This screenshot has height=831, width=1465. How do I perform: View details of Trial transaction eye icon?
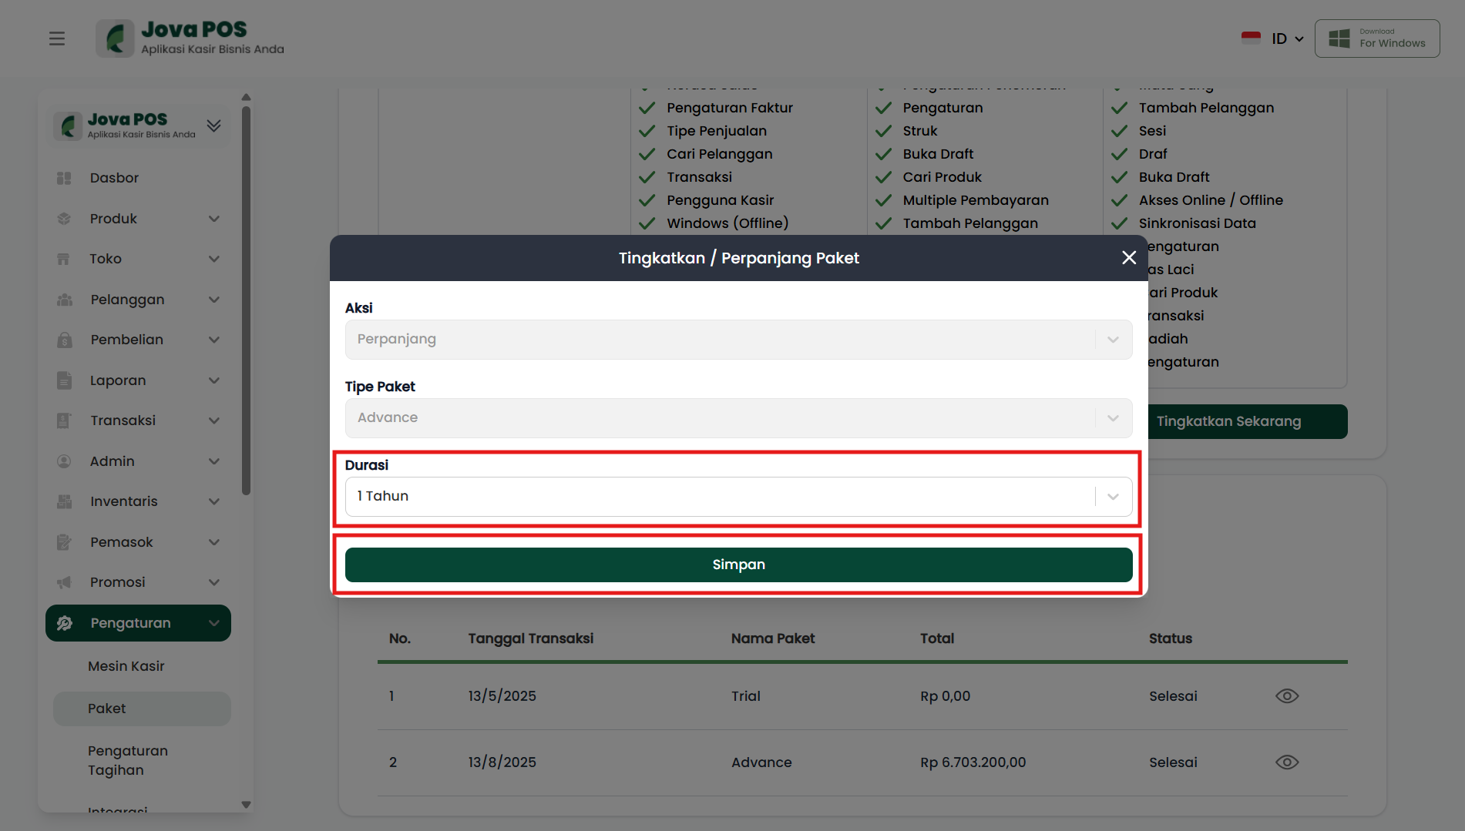[1286, 696]
